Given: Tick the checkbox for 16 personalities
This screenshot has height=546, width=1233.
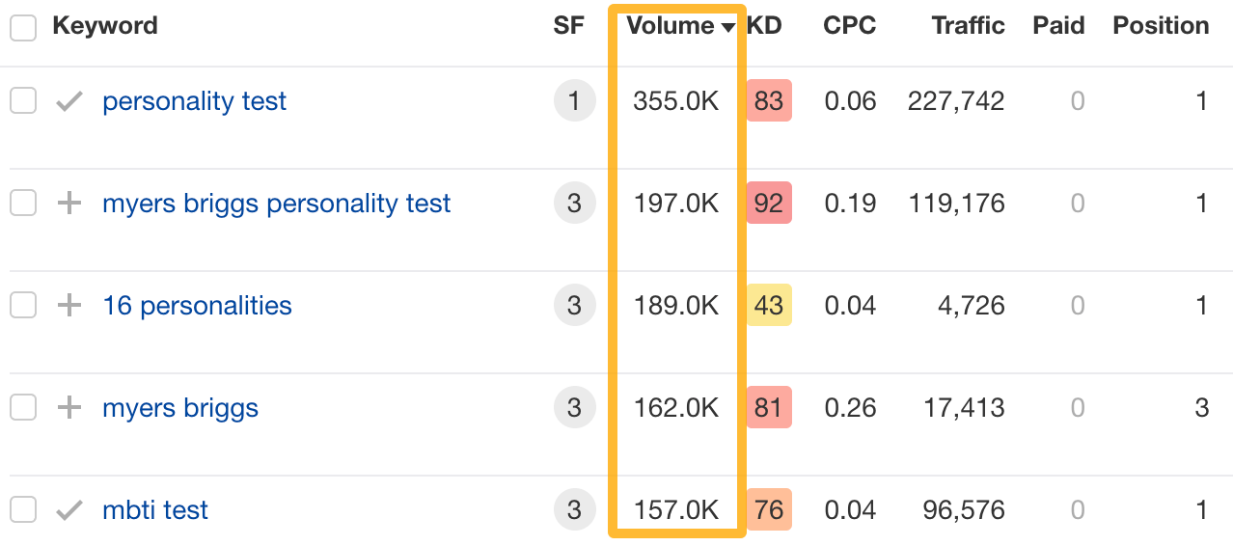Looking at the screenshot, I should point(23,306).
